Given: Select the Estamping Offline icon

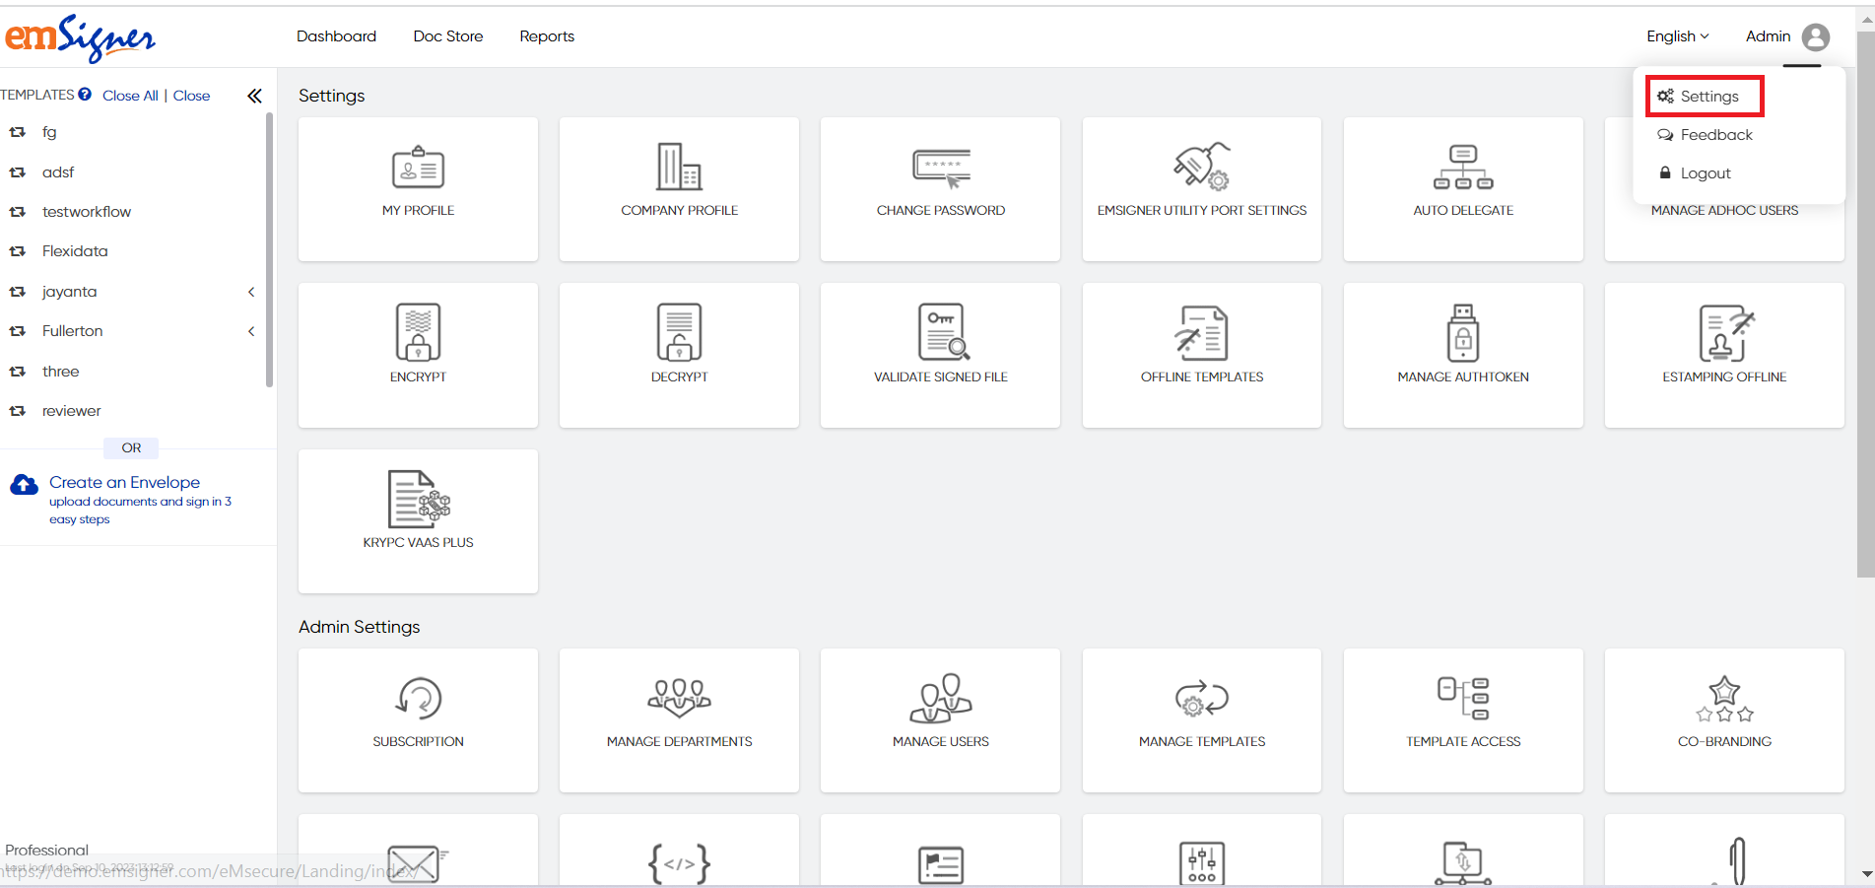Looking at the screenshot, I should (1724, 333).
